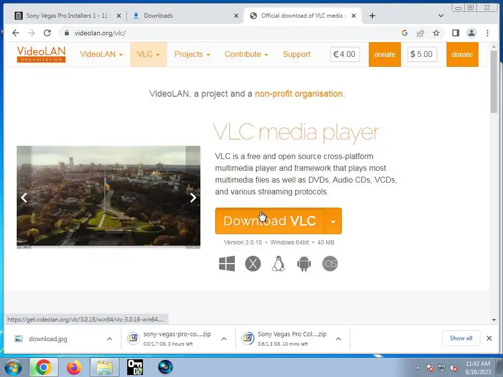Viewport: 503px width, 377px height.
Task: Reload the VLC download page
Action: [47, 33]
